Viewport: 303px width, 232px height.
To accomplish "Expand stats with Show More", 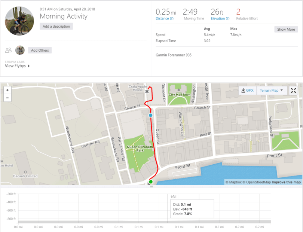I will pos(286,29).
